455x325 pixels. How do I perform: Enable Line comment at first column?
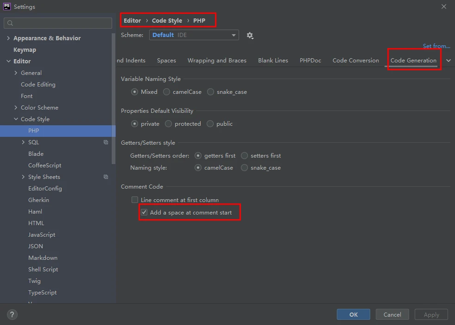[135, 200]
